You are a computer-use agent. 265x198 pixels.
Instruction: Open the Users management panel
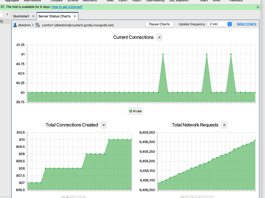pos(204,1)
